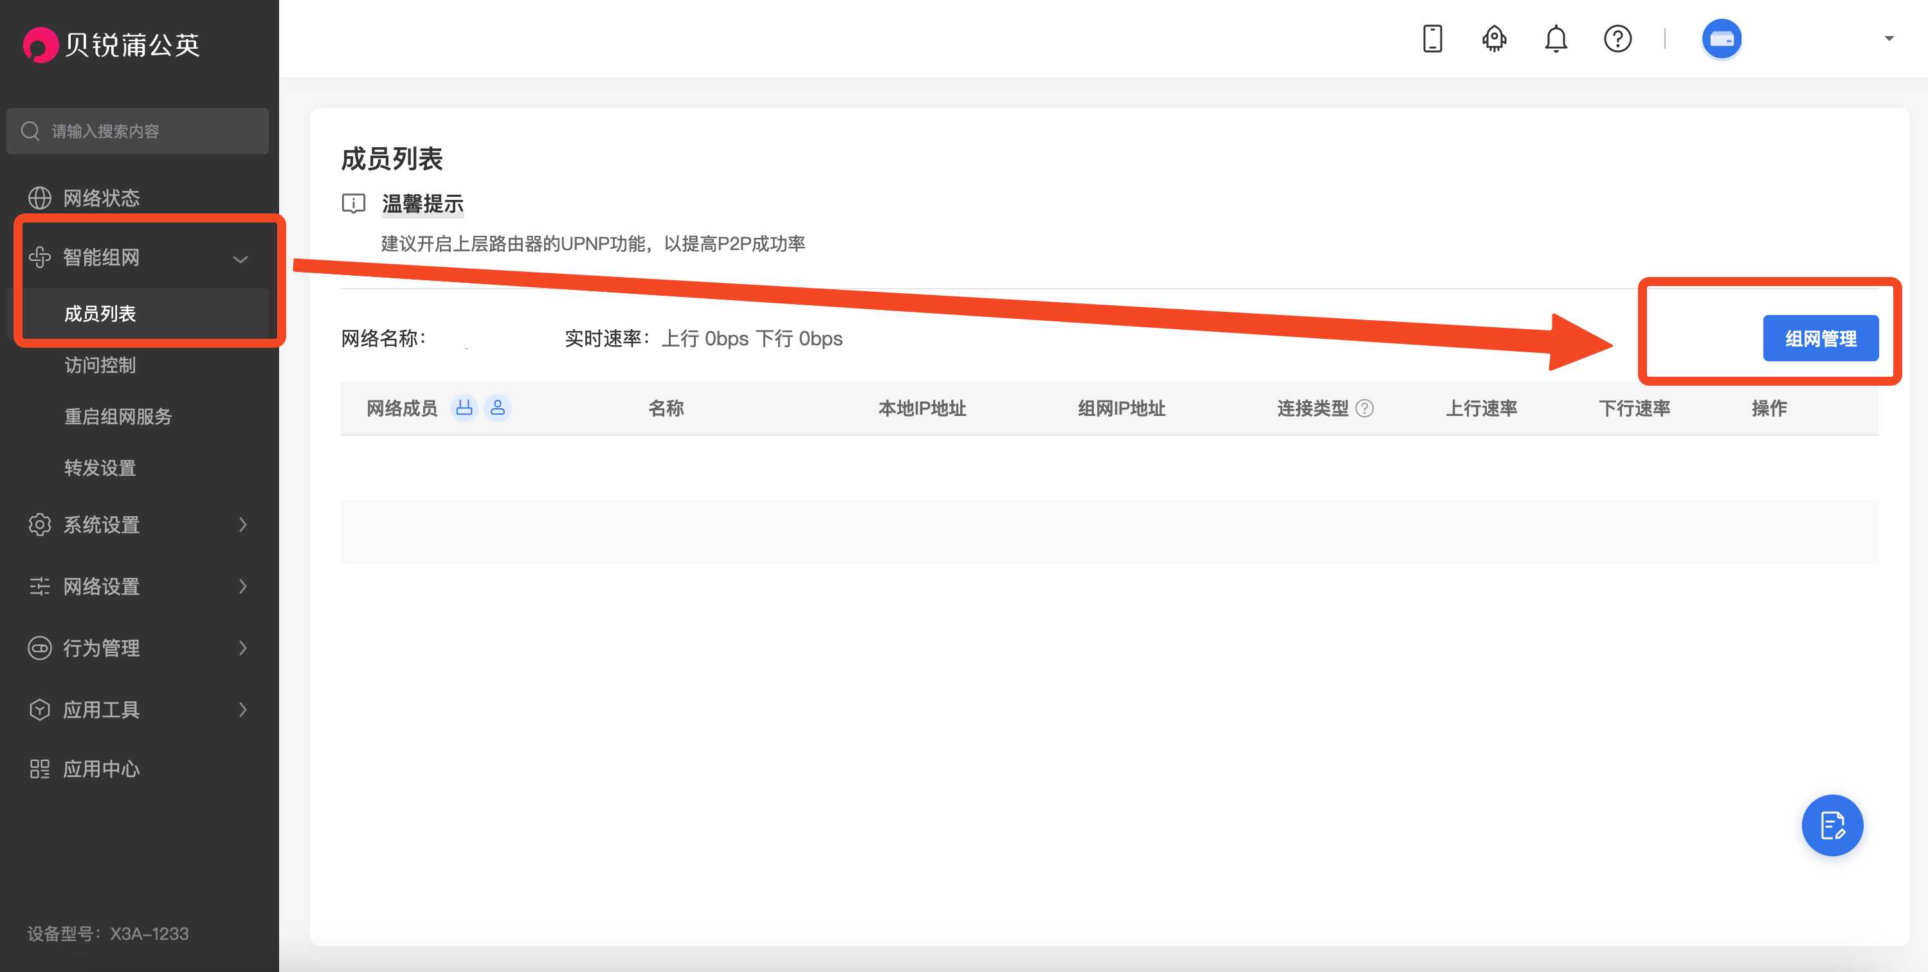Select 转发设置 in the sidebar
The height and width of the screenshot is (972, 1928).
tap(100, 467)
